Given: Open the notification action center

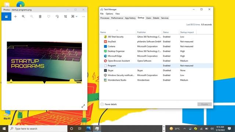Looking at the screenshot, I should point(229,129).
